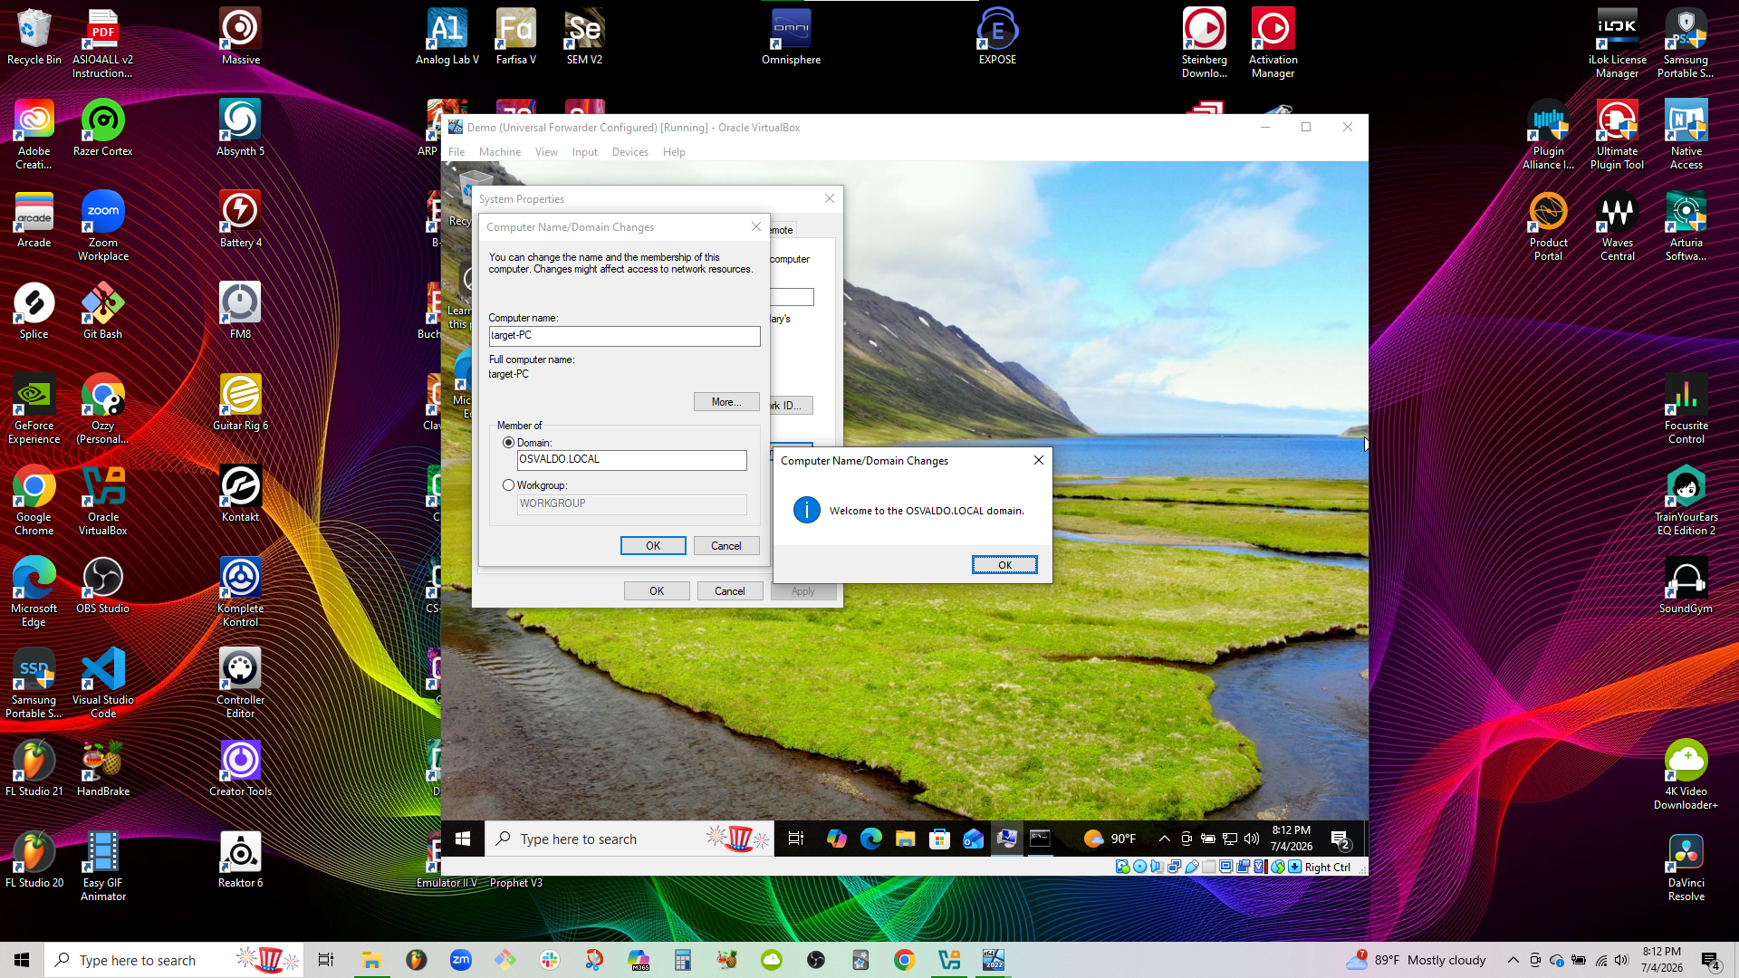
Task: Click the Computer name field with target-PC
Action: (x=624, y=336)
